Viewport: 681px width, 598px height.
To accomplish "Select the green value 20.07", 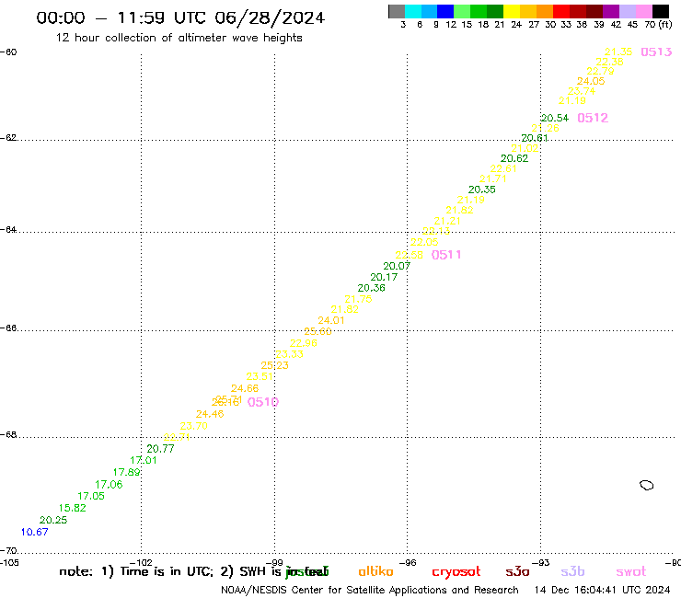I will coord(397,266).
